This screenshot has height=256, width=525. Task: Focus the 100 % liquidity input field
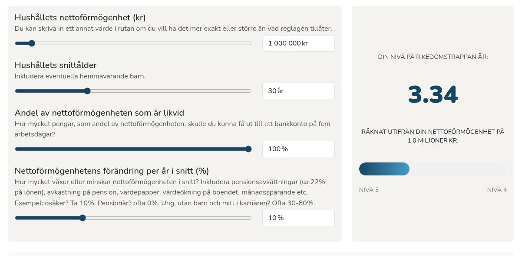(x=298, y=149)
